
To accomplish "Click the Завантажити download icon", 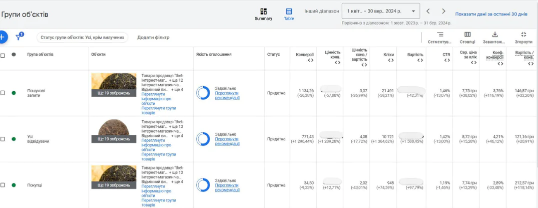I will tap(495, 38).
